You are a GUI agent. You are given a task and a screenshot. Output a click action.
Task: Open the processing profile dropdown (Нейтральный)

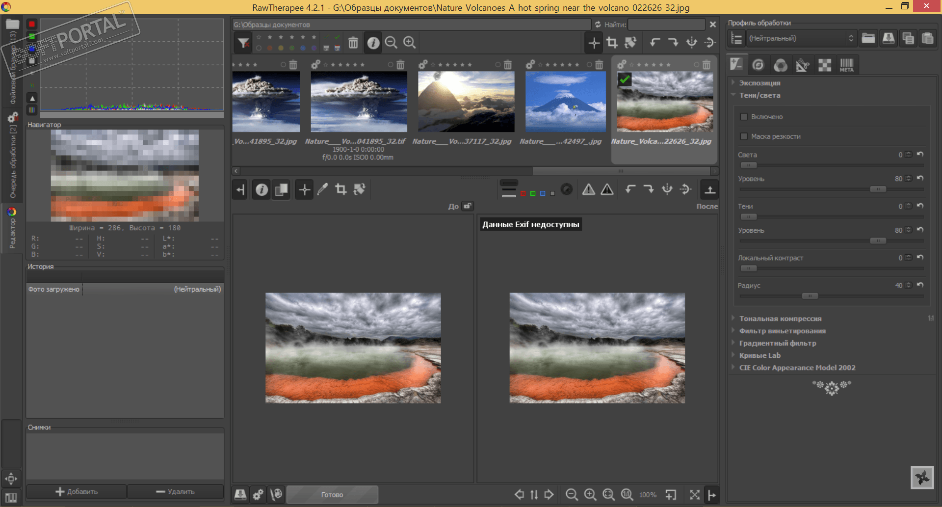pyautogui.click(x=801, y=38)
